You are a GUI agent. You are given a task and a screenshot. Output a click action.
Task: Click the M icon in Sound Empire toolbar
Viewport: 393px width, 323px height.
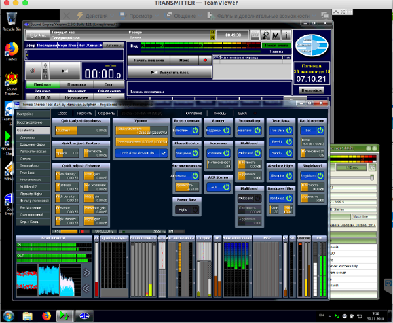coord(276,35)
